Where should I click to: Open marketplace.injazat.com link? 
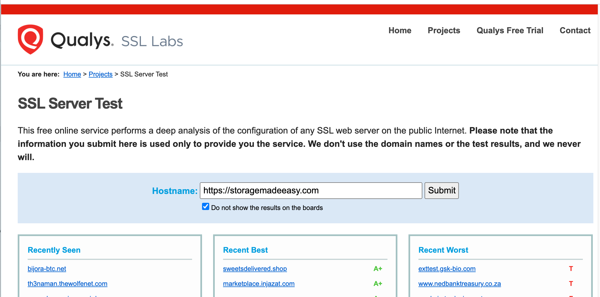(x=258, y=284)
